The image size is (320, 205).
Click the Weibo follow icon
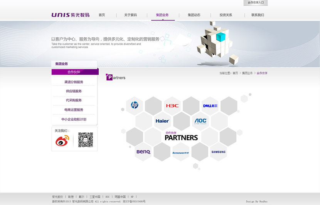pos(62,141)
